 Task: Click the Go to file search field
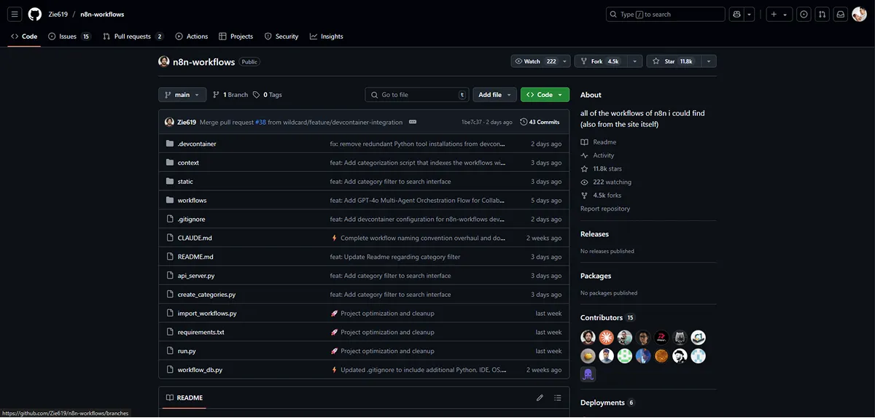tap(417, 95)
